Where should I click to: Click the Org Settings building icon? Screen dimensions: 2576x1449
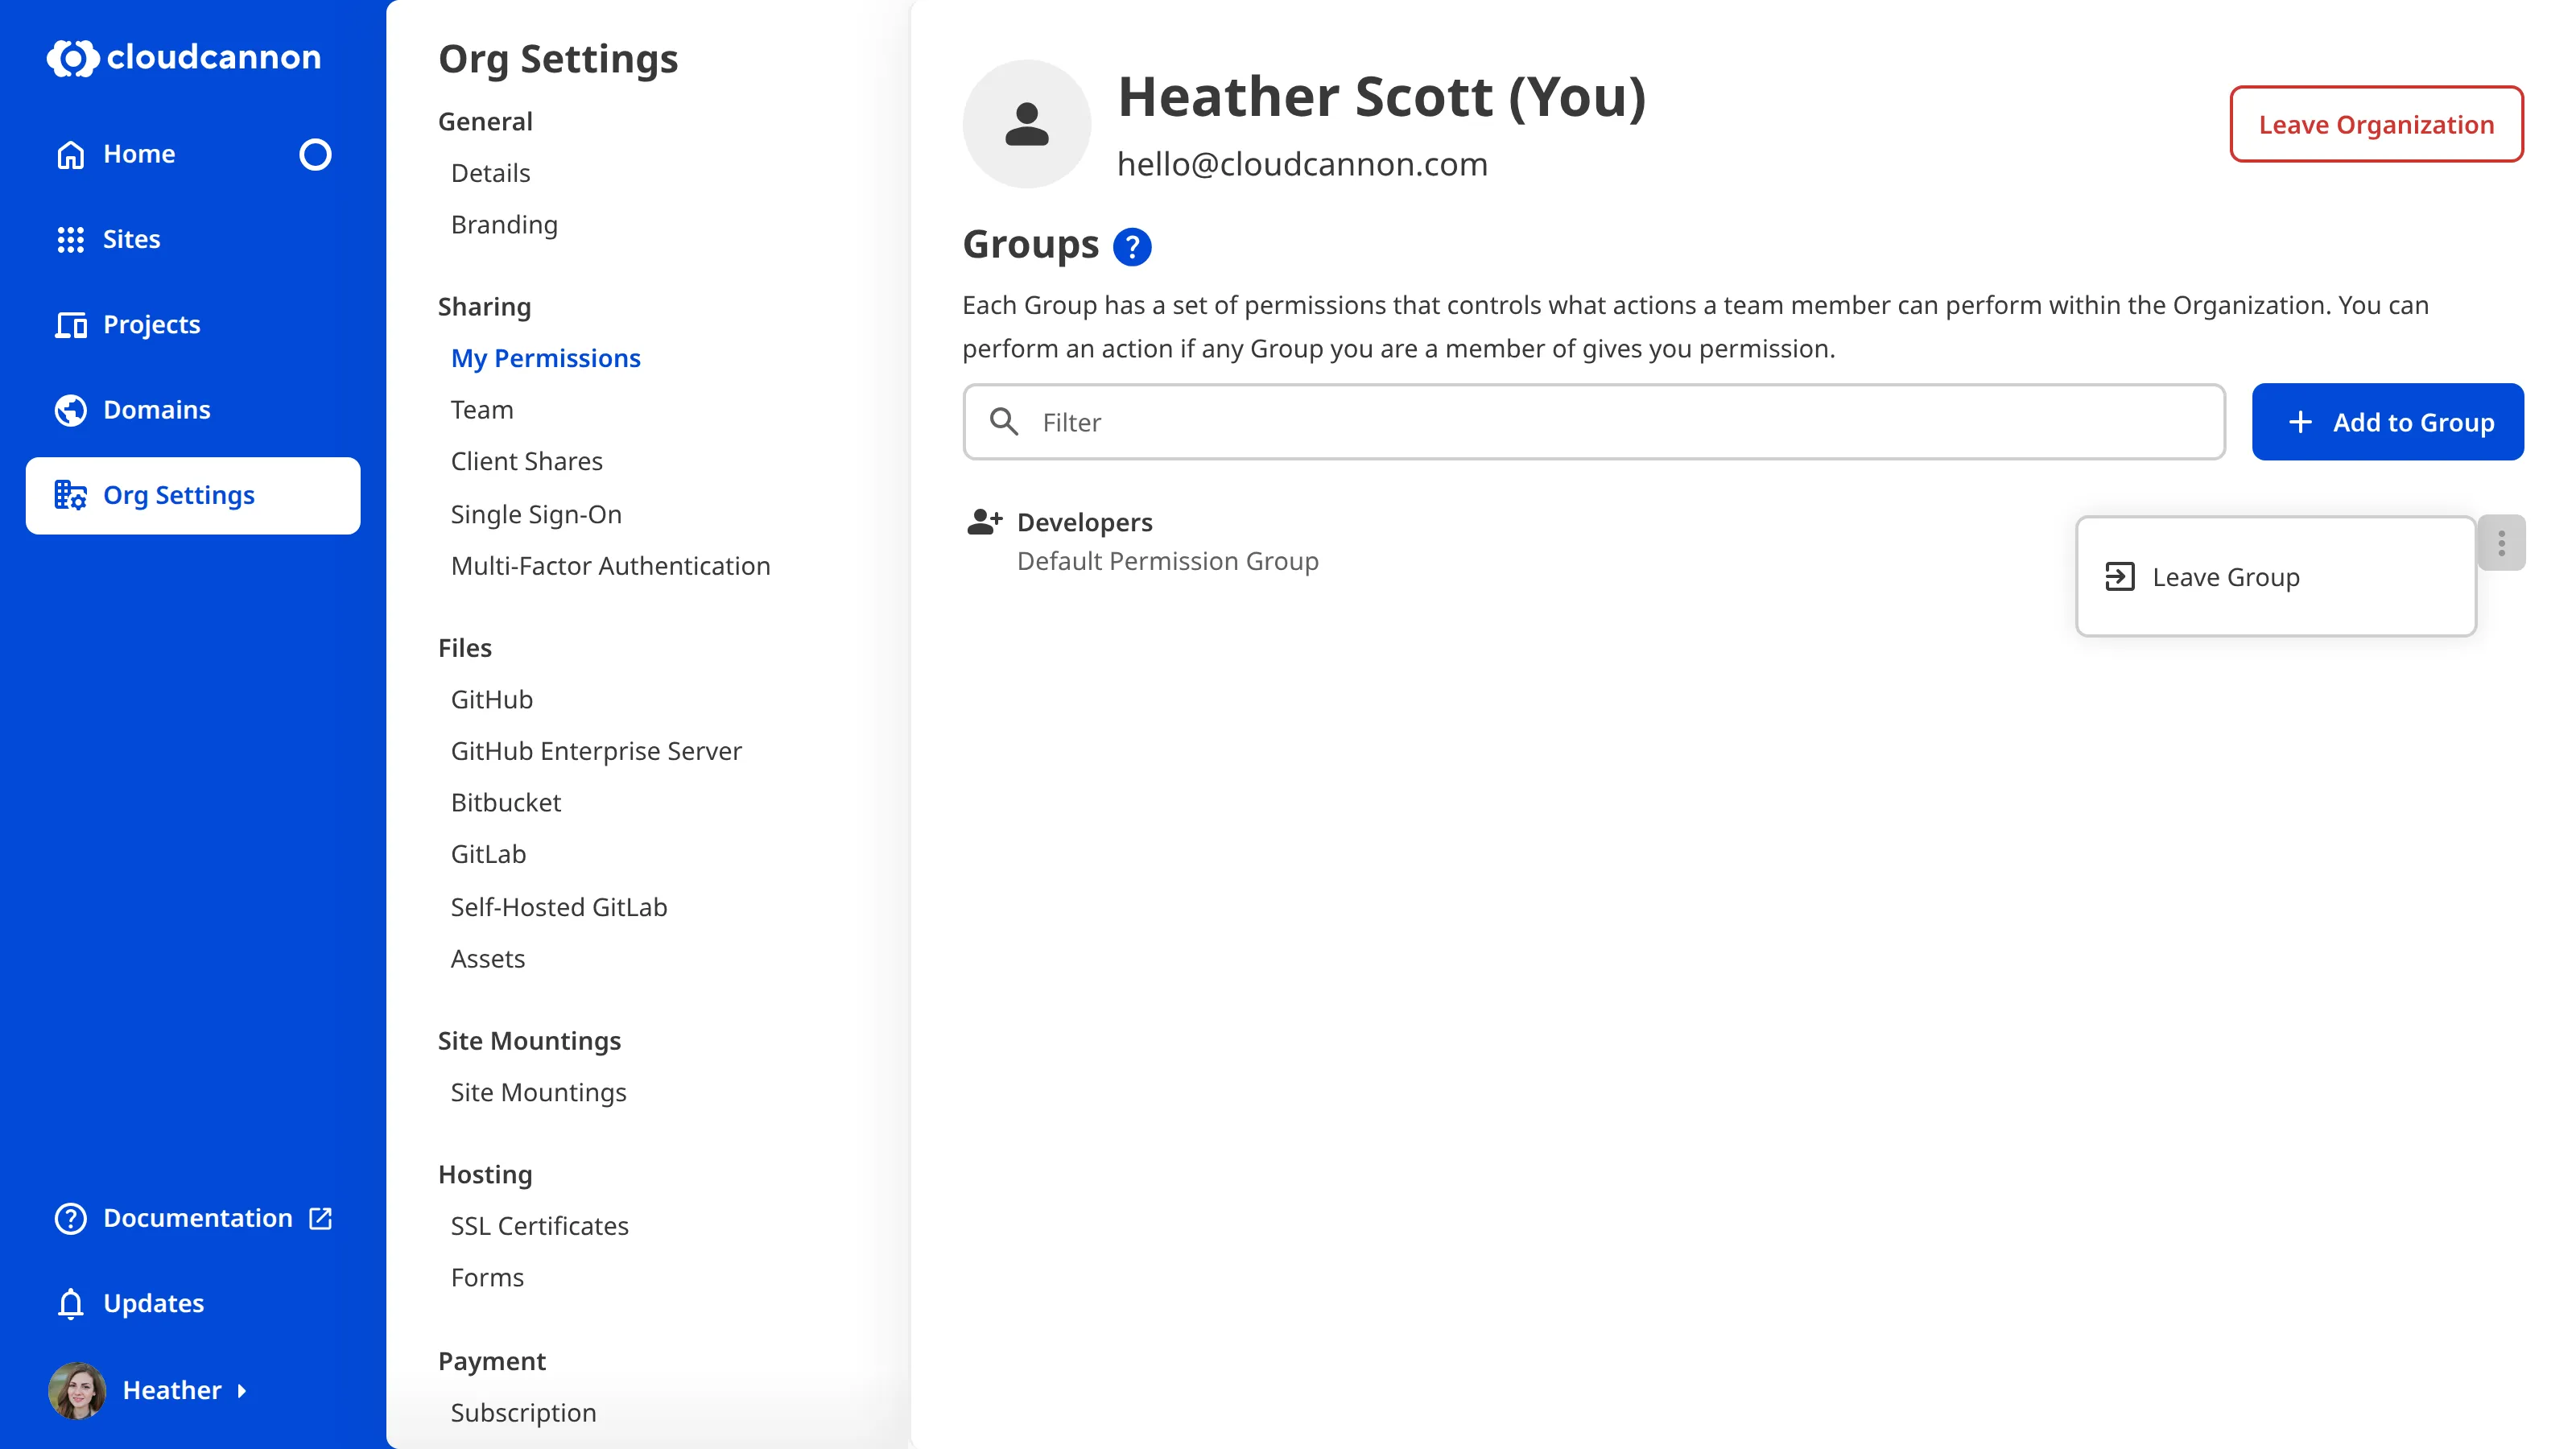click(x=71, y=495)
